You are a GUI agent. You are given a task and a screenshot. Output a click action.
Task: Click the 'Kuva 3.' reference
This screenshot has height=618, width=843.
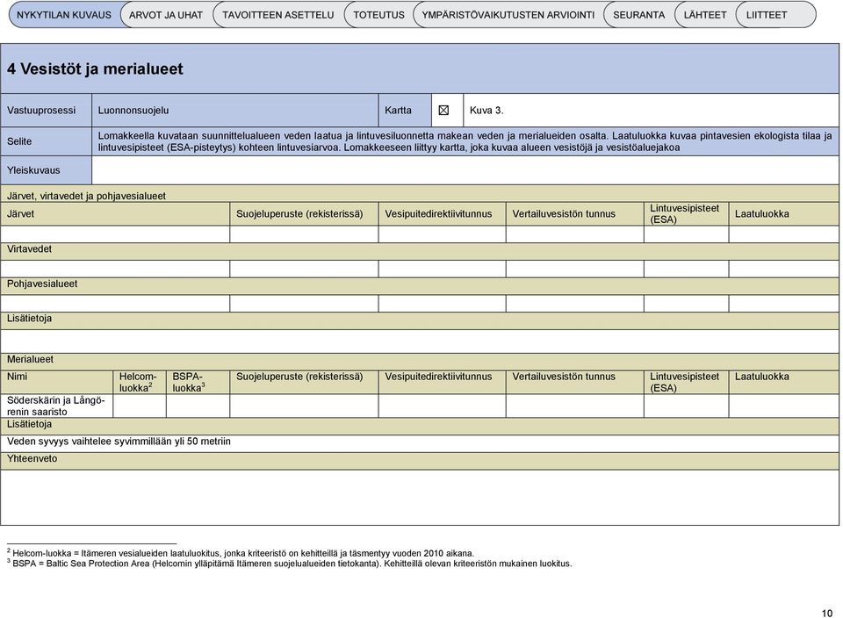[x=486, y=110]
